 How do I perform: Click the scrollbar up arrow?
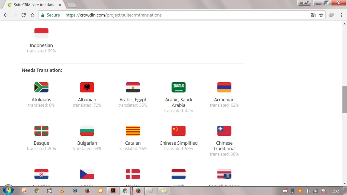point(345,24)
